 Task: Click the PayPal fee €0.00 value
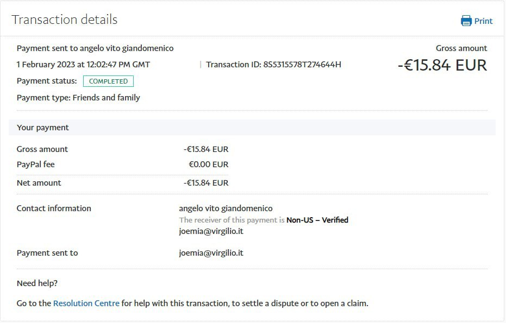pyautogui.click(x=208, y=164)
